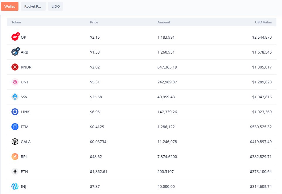
Task: Select the ETH token name
Action: (x=24, y=171)
